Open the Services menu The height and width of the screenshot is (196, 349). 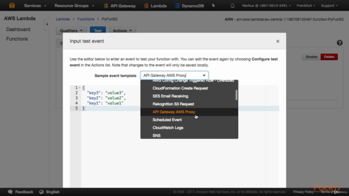35,5
